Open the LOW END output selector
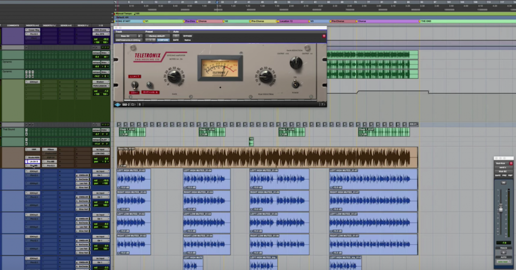 pyautogui.click(x=100, y=153)
